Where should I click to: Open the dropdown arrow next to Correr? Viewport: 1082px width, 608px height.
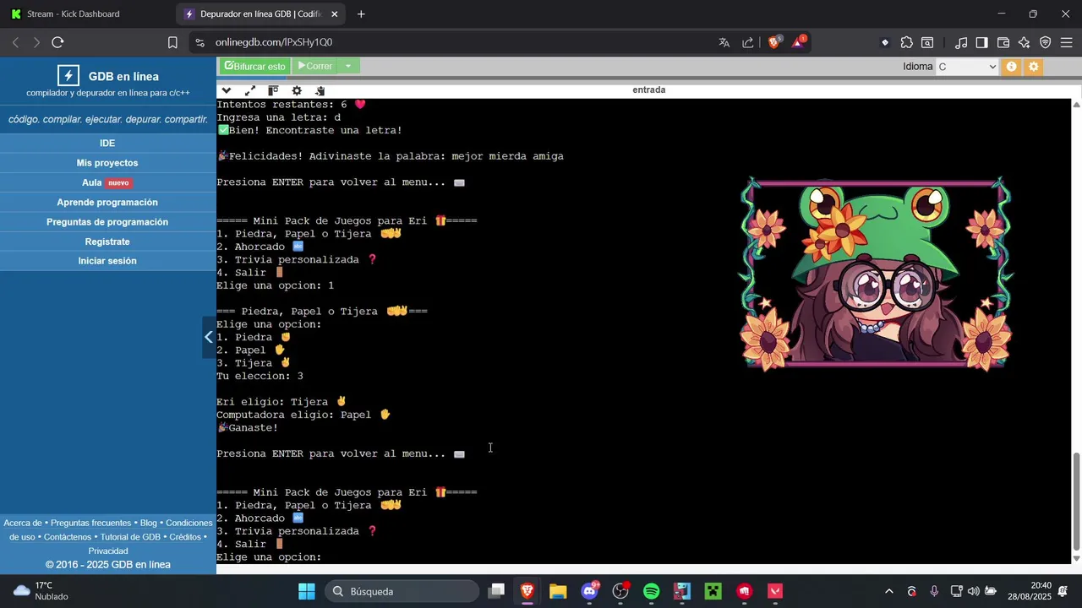(347, 66)
